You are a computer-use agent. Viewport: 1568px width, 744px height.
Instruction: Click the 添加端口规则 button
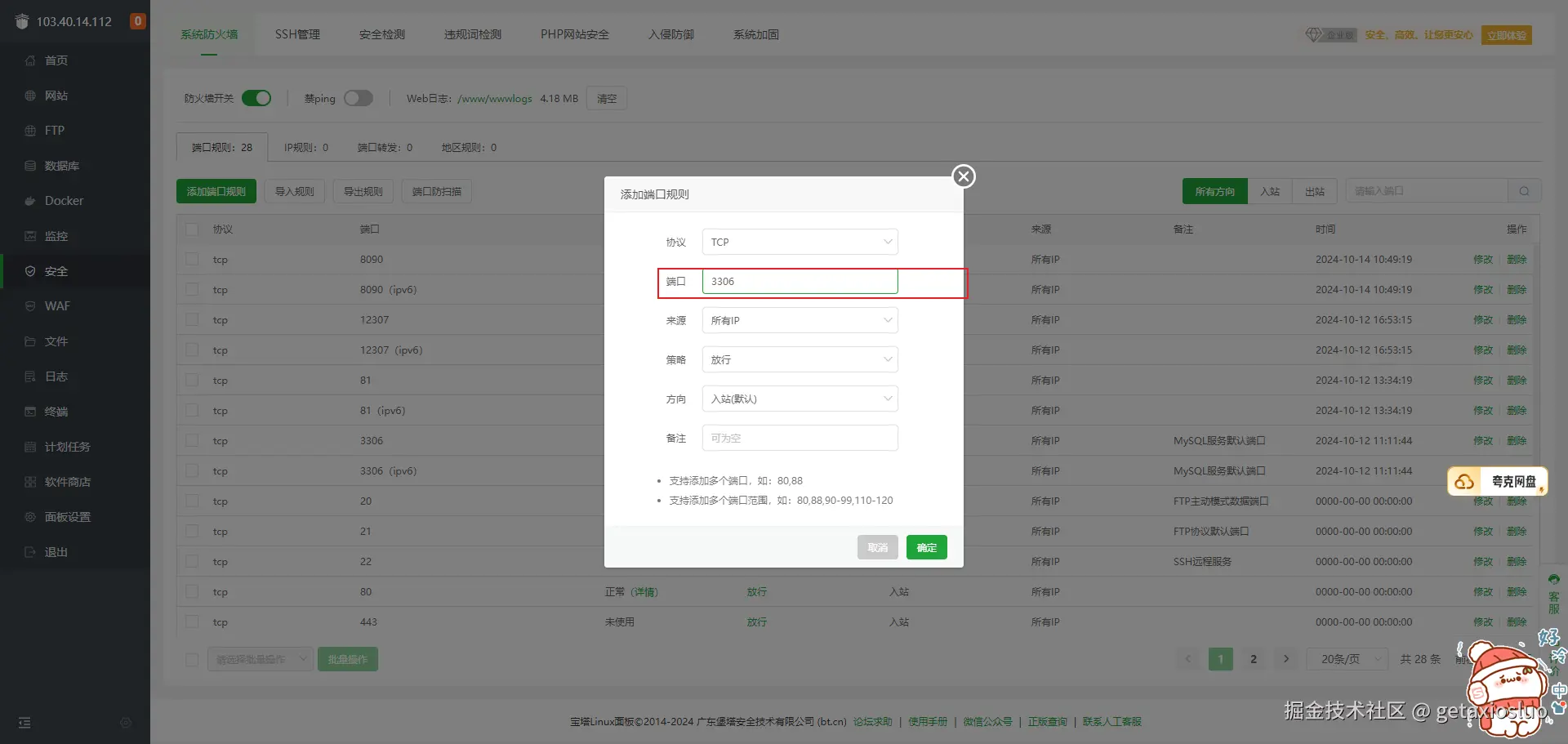pos(216,191)
